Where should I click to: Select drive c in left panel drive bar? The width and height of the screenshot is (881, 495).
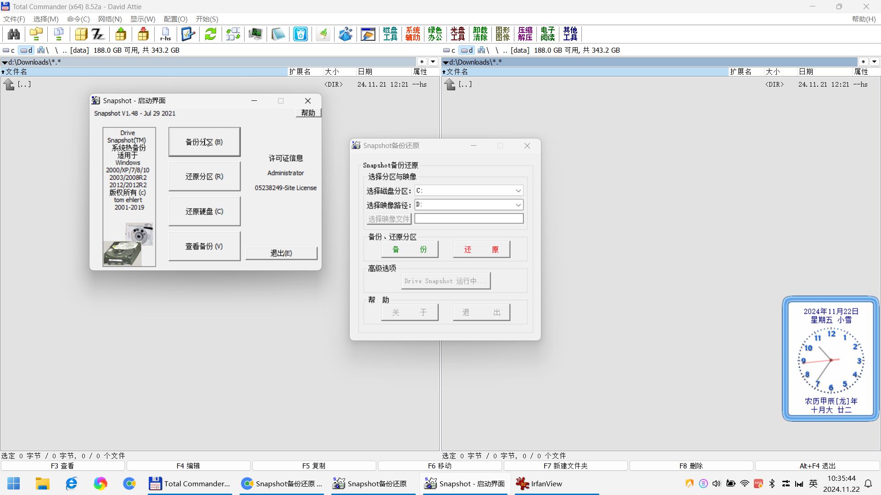pyautogui.click(x=9, y=50)
